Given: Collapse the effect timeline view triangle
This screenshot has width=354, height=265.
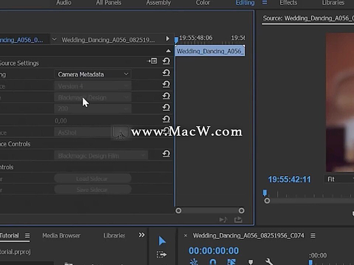Looking at the screenshot, I should 168,51.
